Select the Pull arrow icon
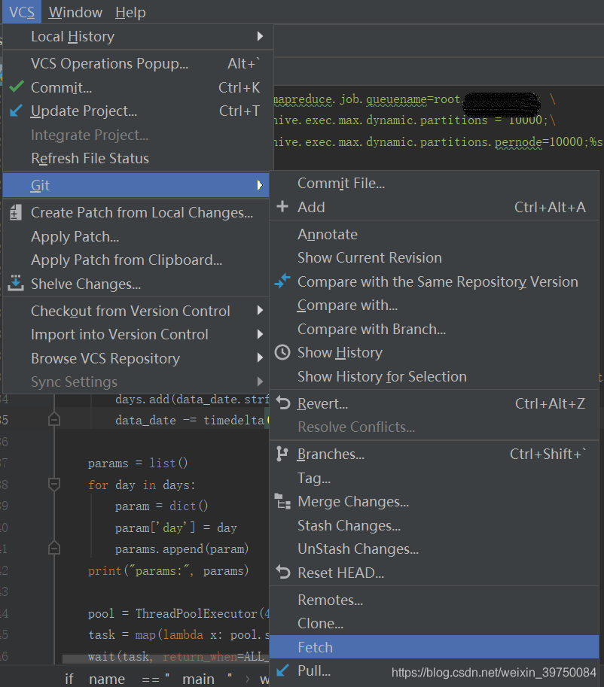The width and height of the screenshot is (604, 687). (282, 670)
